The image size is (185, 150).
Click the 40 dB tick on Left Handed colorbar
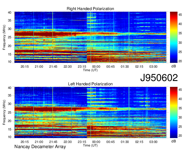180,99
